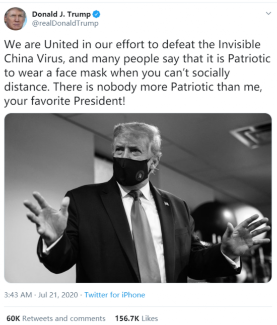Enlarge the attached black-and-white photo
277x325 pixels.
pos(138,198)
